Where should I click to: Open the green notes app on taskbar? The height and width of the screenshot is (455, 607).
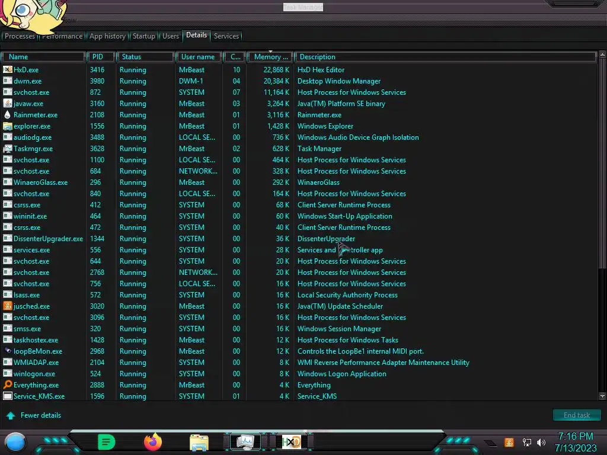(107, 442)
